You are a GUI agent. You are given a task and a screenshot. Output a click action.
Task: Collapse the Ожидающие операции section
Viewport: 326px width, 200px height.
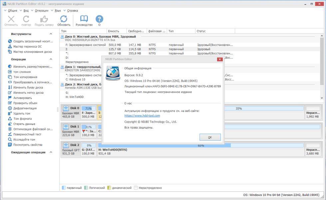coord(51,152)
